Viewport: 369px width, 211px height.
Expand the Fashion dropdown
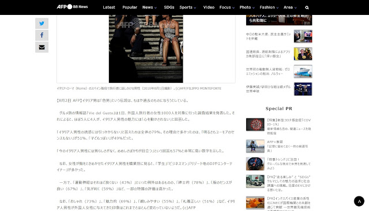point(269,7)
